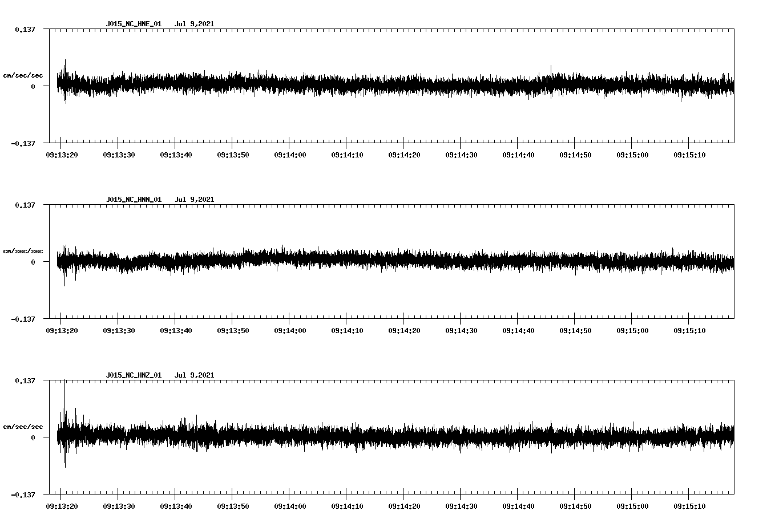This screenshot has width=775, height=527.
Task: Click the 09:14:00 time mark under the top trace
Action: pyautogui.click(x=290, y=153)
